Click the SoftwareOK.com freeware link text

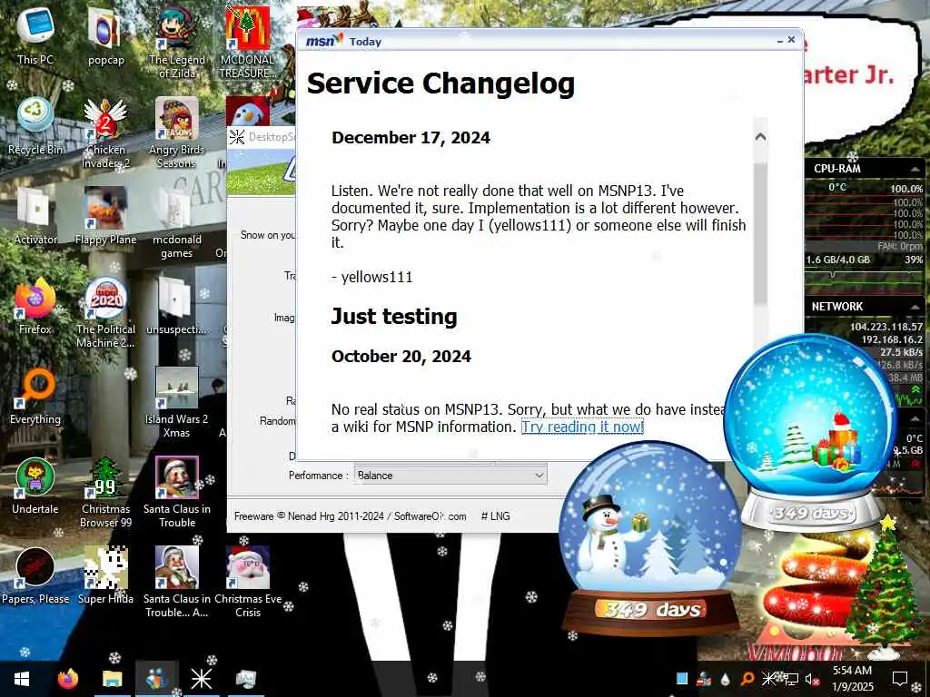tap(430, 516)
